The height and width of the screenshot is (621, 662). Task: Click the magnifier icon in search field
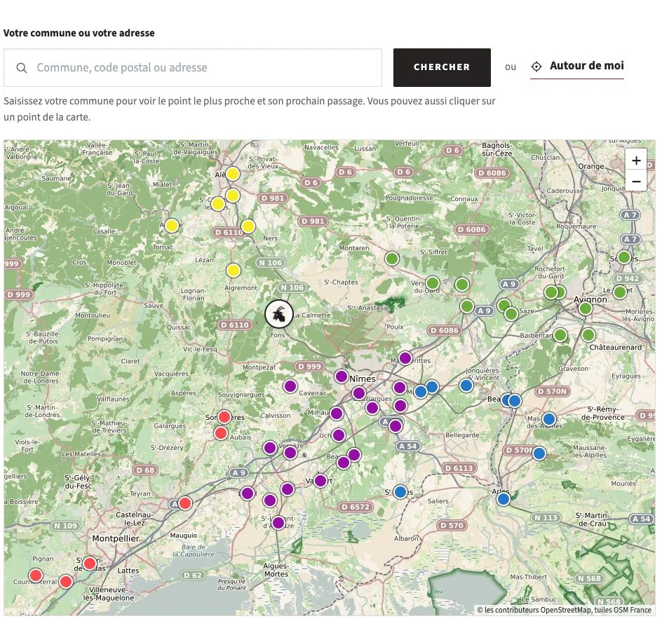22,67
